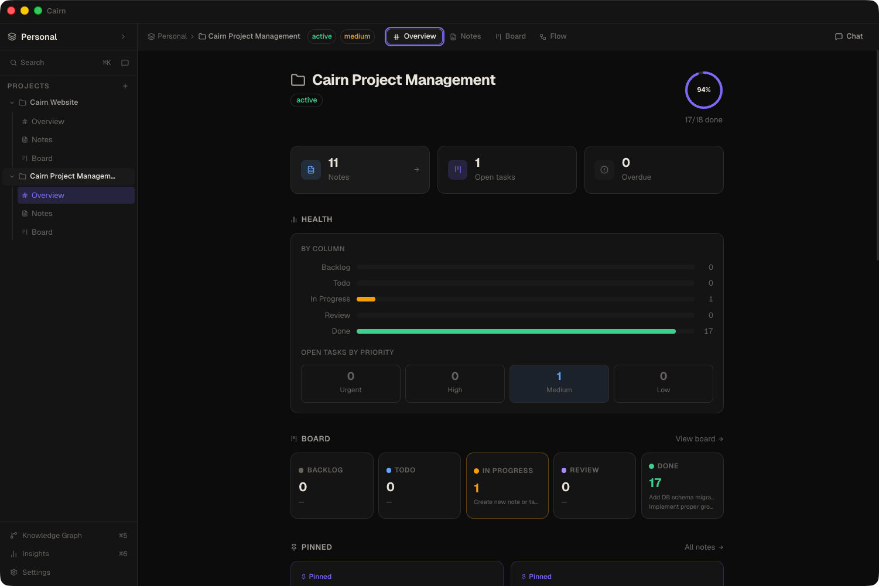Click the Review progress bar

click(525, 316)
